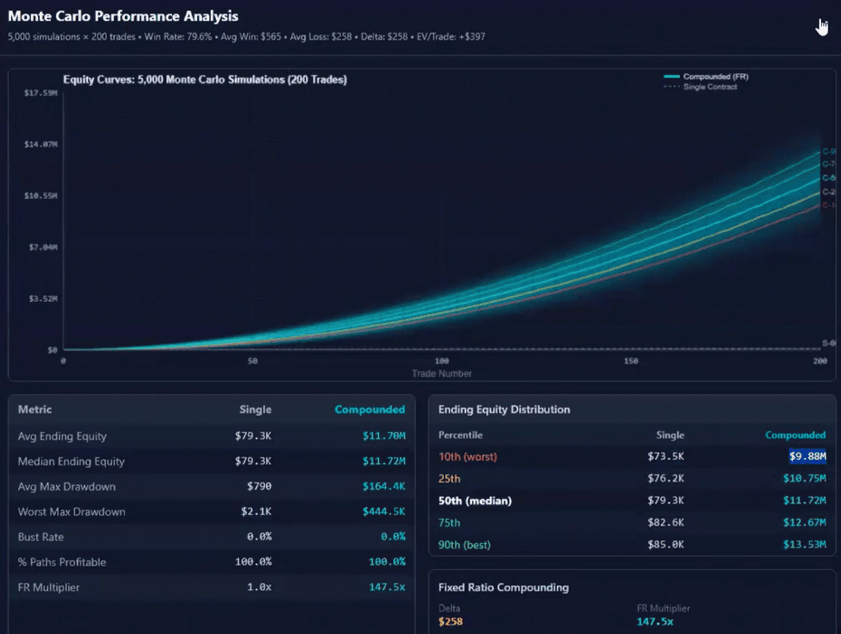
Task: Click the Single column header in Metric table
Action: (x=255, y=409)
